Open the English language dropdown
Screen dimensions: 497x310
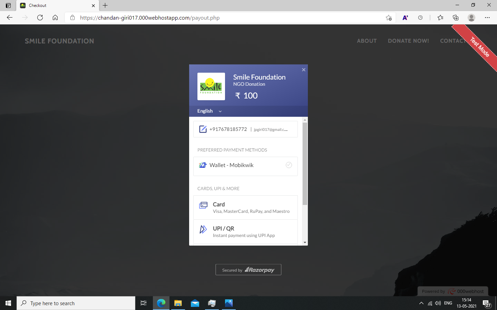click(208, 111)
